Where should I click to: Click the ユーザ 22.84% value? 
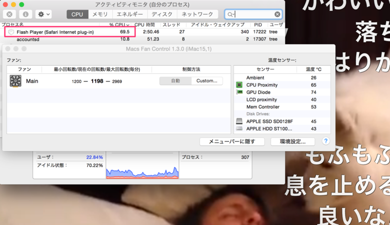[x=95, y=157]
